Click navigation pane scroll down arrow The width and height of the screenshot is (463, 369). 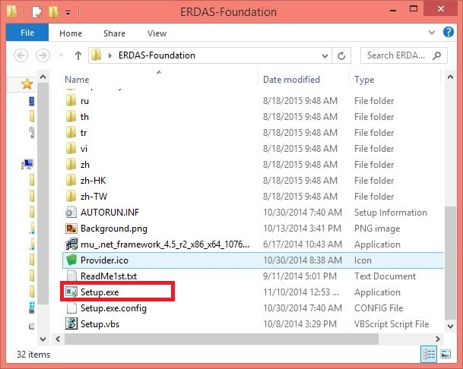(x=43, y=339)
